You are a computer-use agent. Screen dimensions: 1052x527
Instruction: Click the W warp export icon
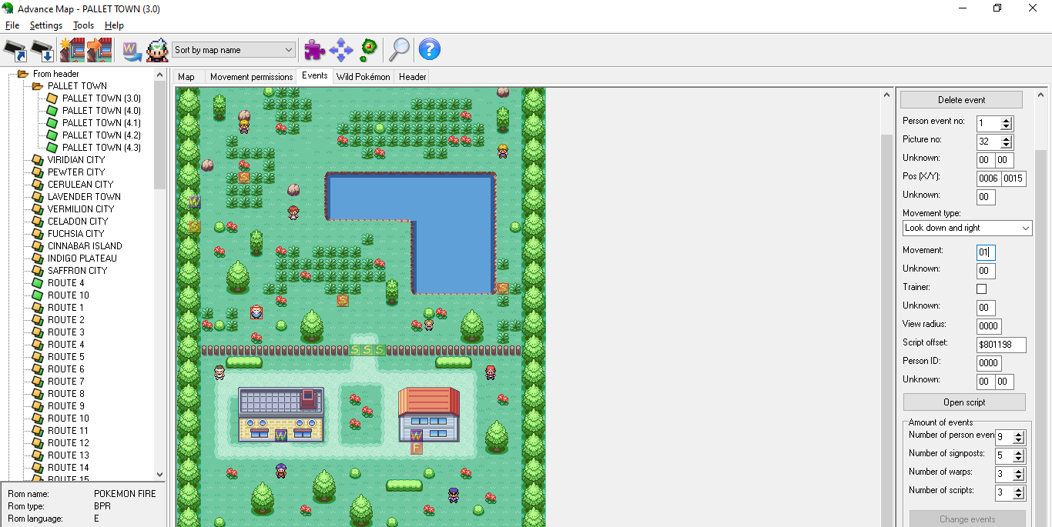click(x=132, y=49)
